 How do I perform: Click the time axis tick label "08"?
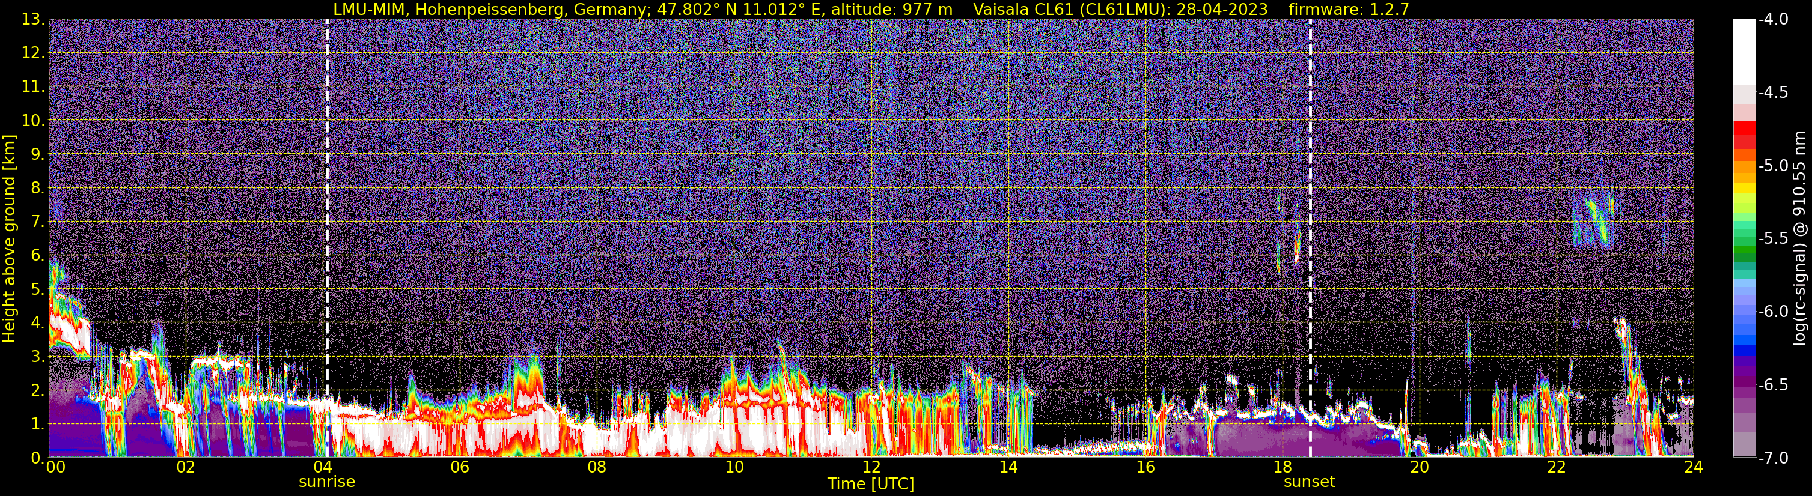click(x=597, y=467)
